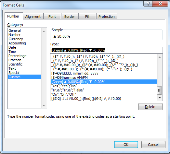Go to the Border tab
170x154 pixels.
pyautogui.click(x=70, y=17)
